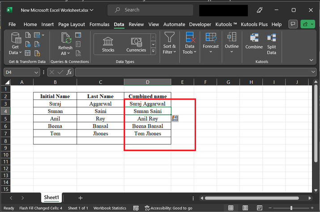Click the title bar Search box
This screenshot has width=320, height=212.
click(x=151, y=10)
